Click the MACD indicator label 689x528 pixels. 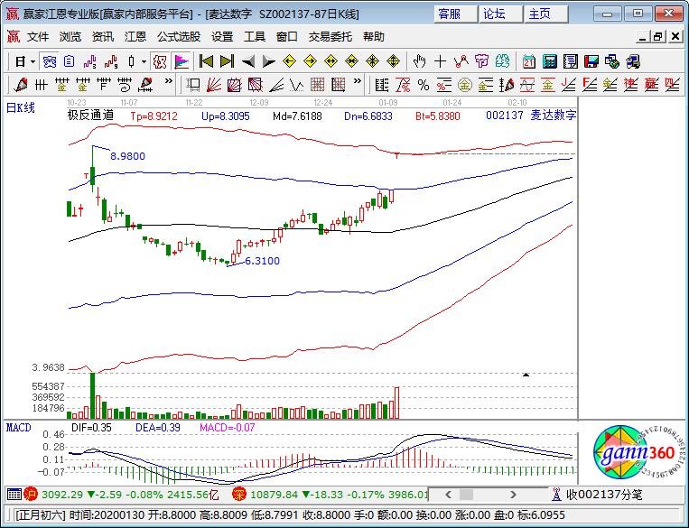(x=18, y=428)
